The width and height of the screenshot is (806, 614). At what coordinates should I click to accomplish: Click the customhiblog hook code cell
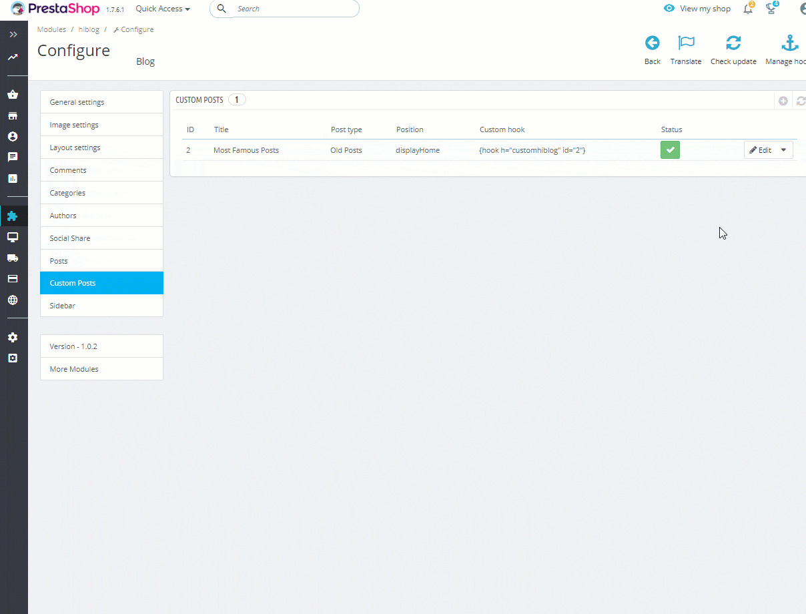click(532, 150)
